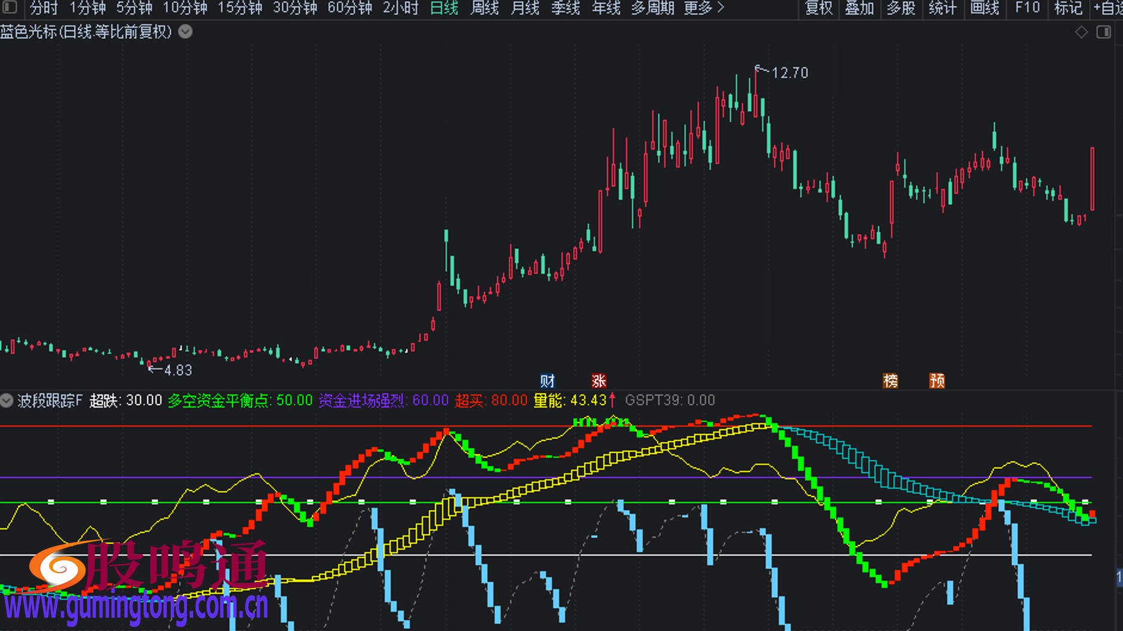Open the 蓝色光标 chart settings dropdown
Screen dimensions: 1123x631
[186, 32]
